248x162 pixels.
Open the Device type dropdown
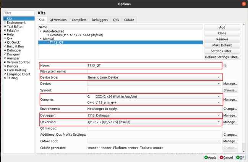(x=154, y=77)
